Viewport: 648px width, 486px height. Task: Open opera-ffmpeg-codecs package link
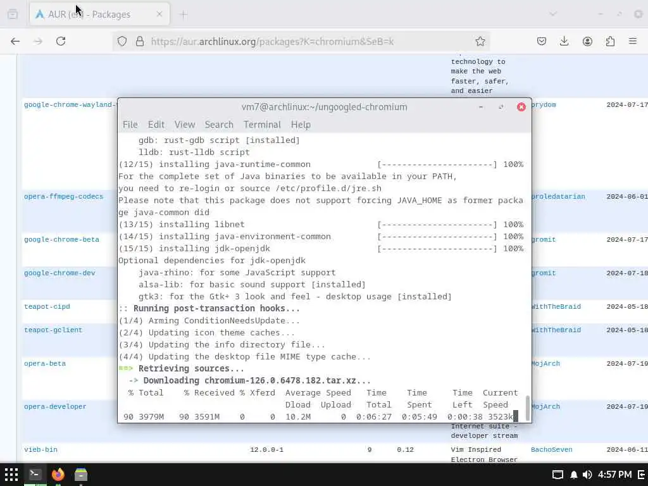pyautogui.click(x=64, y=197)
